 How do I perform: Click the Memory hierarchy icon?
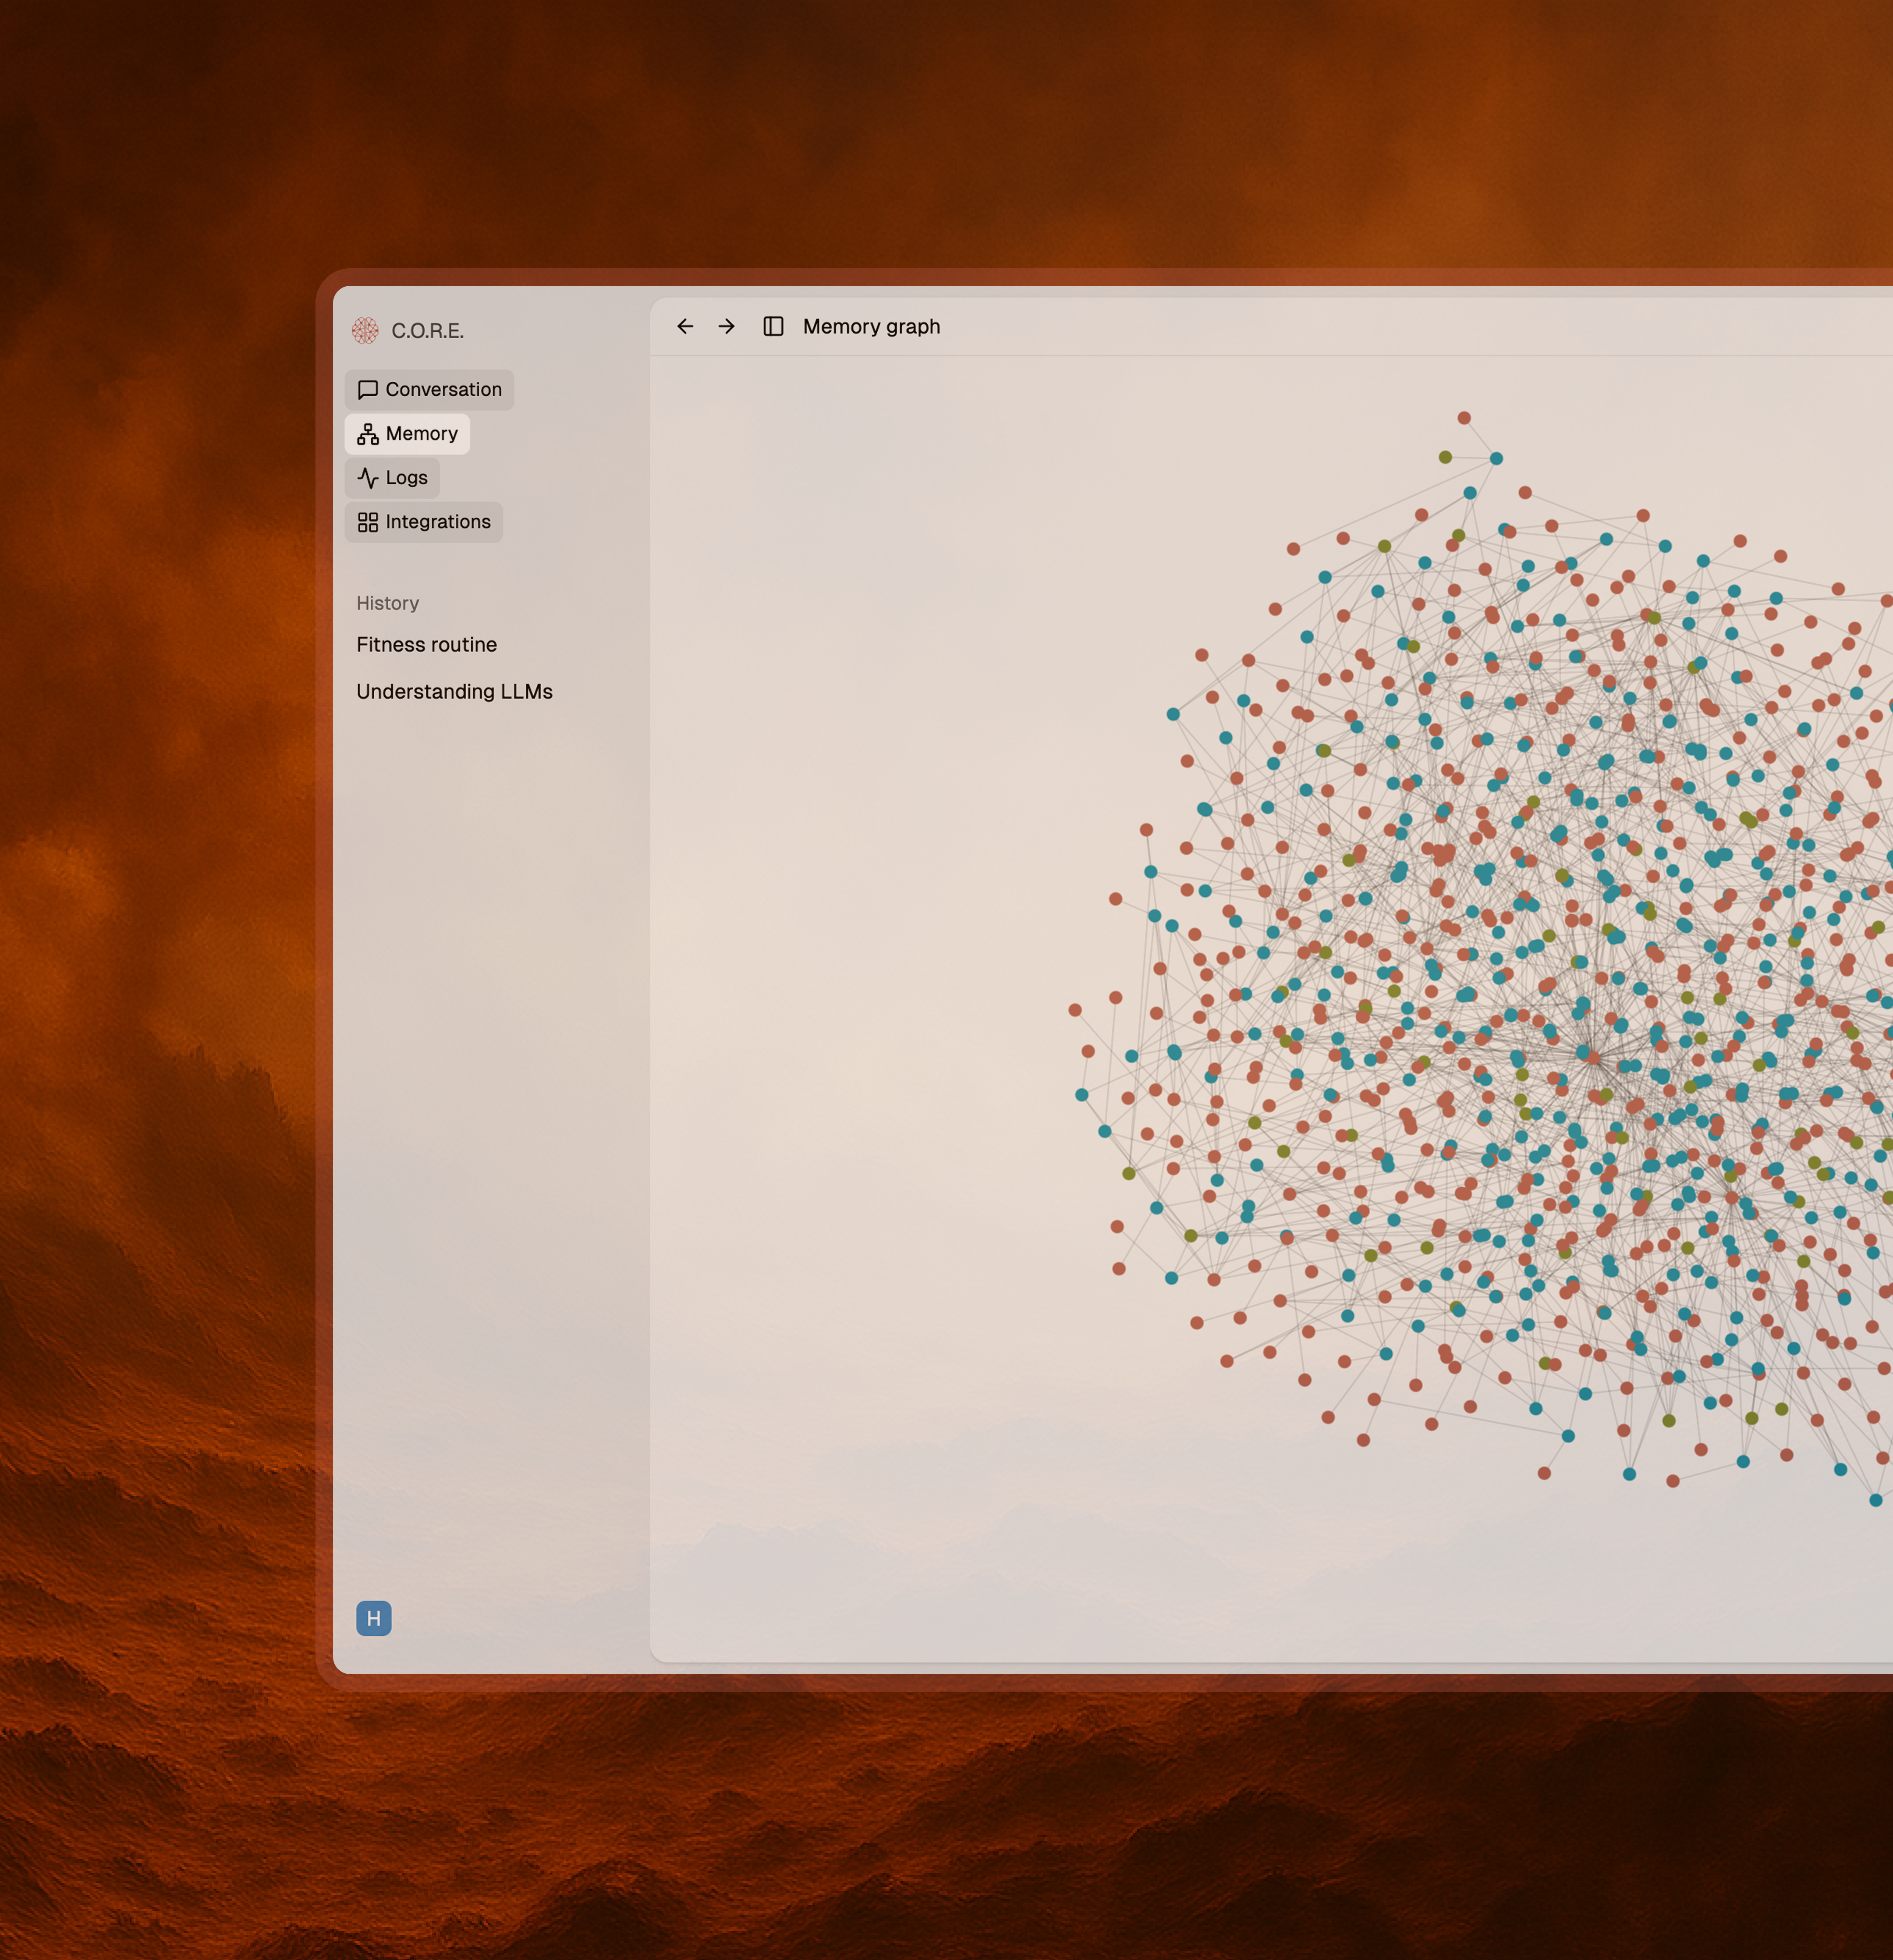pos(368,434)
